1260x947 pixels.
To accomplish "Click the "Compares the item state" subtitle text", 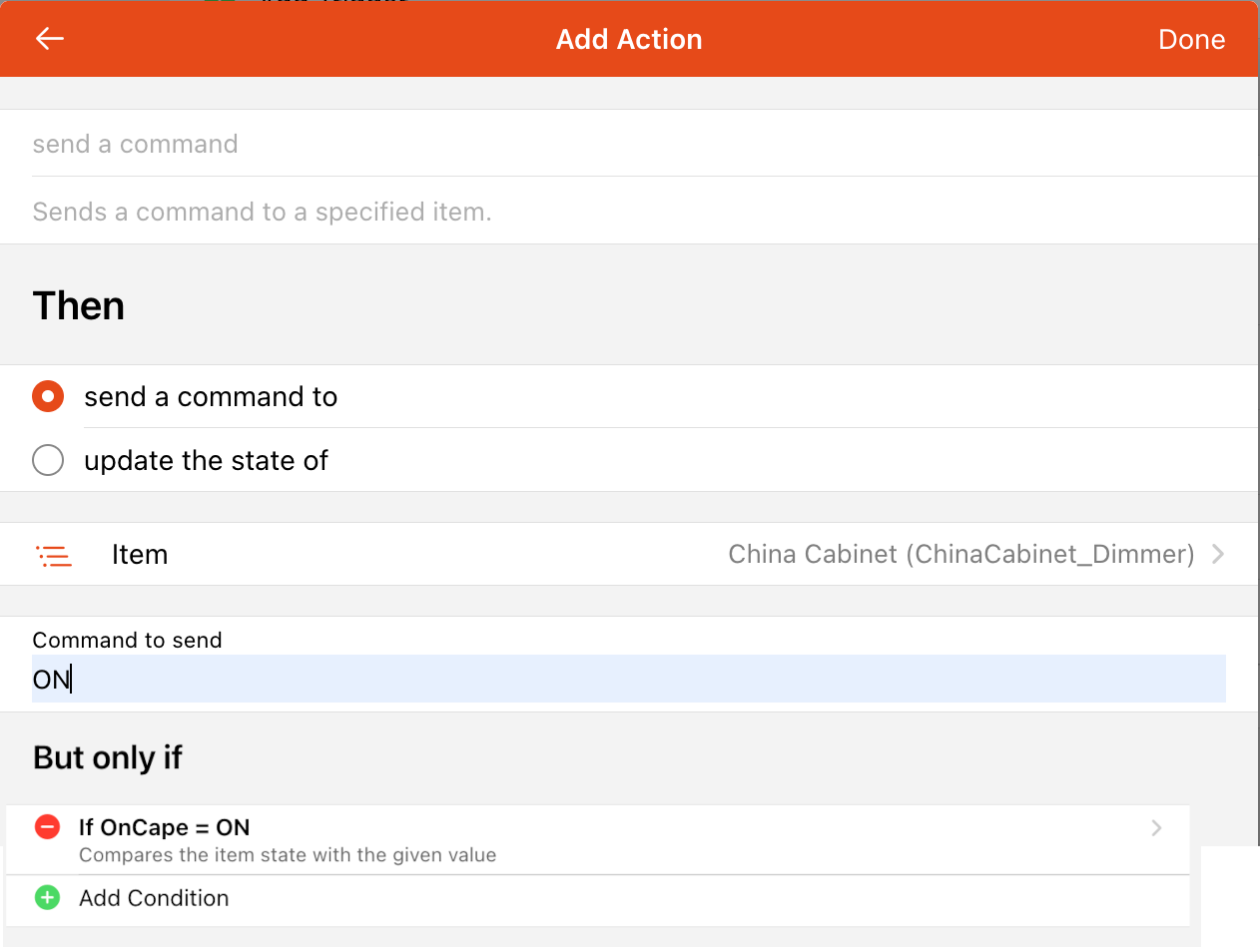I will tap(288, 855).
